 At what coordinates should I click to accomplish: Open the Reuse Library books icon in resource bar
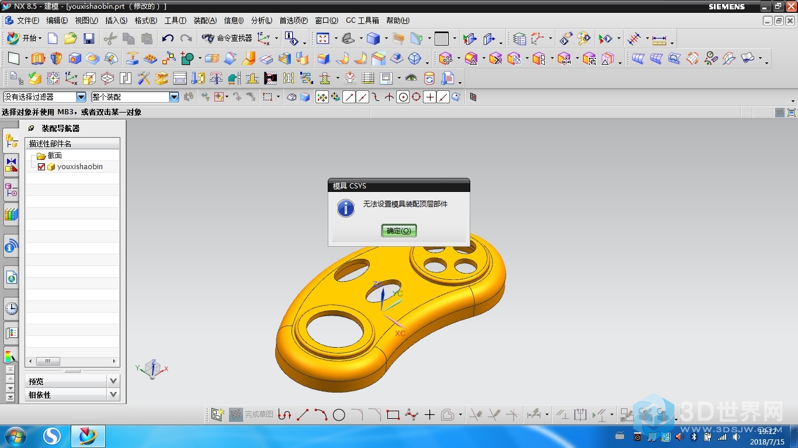coord(11,215)
